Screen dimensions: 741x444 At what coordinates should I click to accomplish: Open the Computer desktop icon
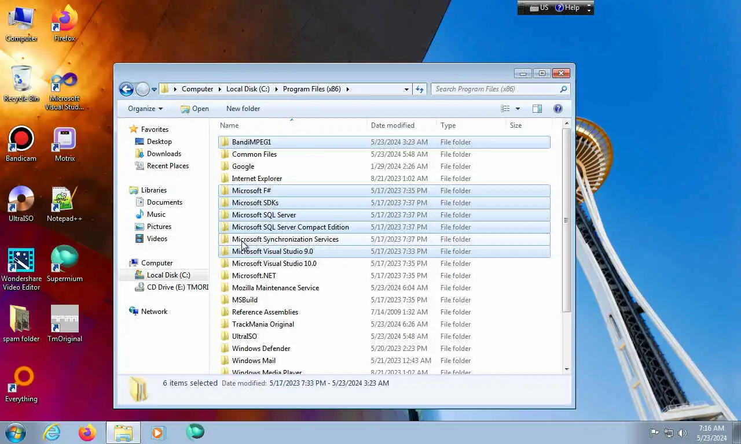(x=21, y=24)
